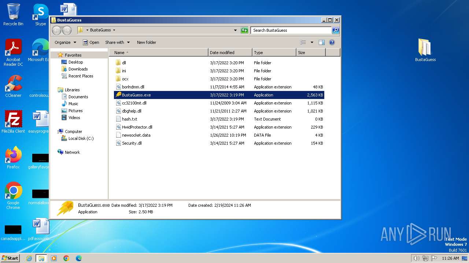Image resolution: width=469 pixels, height=263 pixels.
Task: Open the FileZilla Client desktop icon
Action: [13, 120]
